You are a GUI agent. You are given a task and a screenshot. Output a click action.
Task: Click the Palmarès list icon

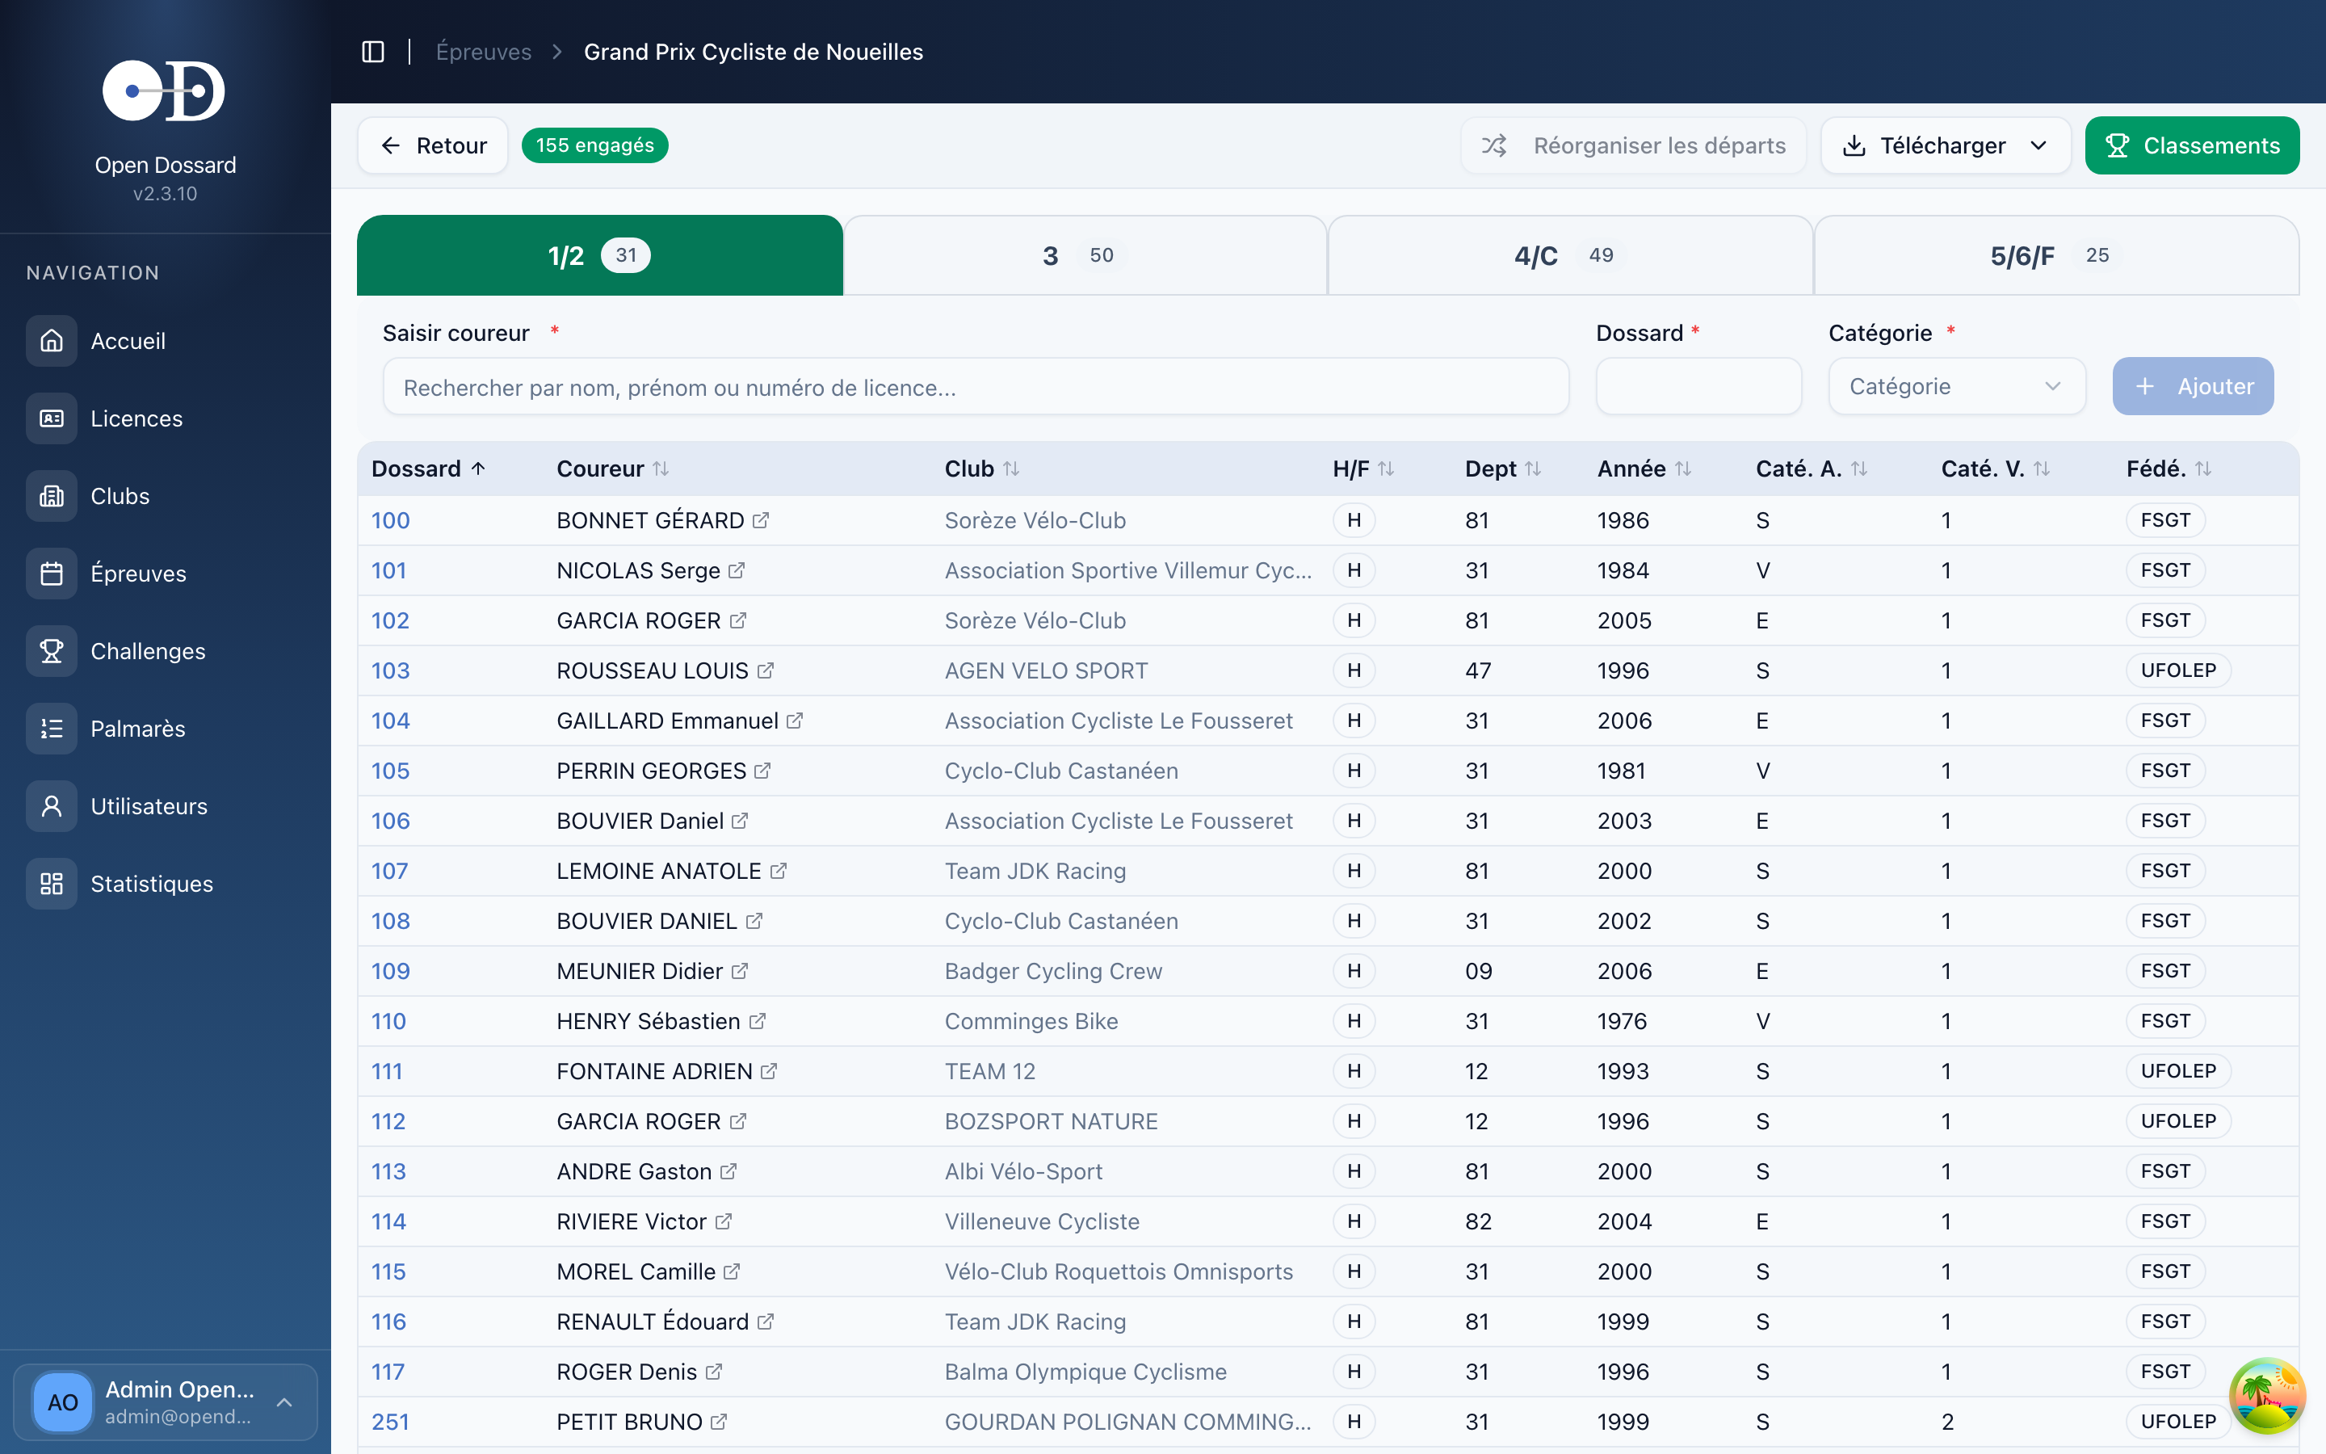coord(52,729)
